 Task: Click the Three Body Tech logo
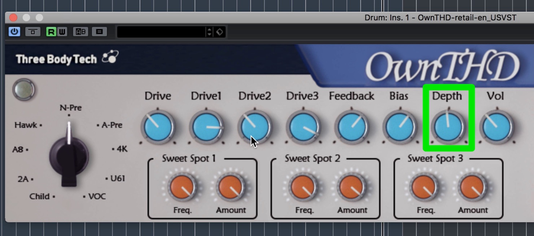pos(67,59)
